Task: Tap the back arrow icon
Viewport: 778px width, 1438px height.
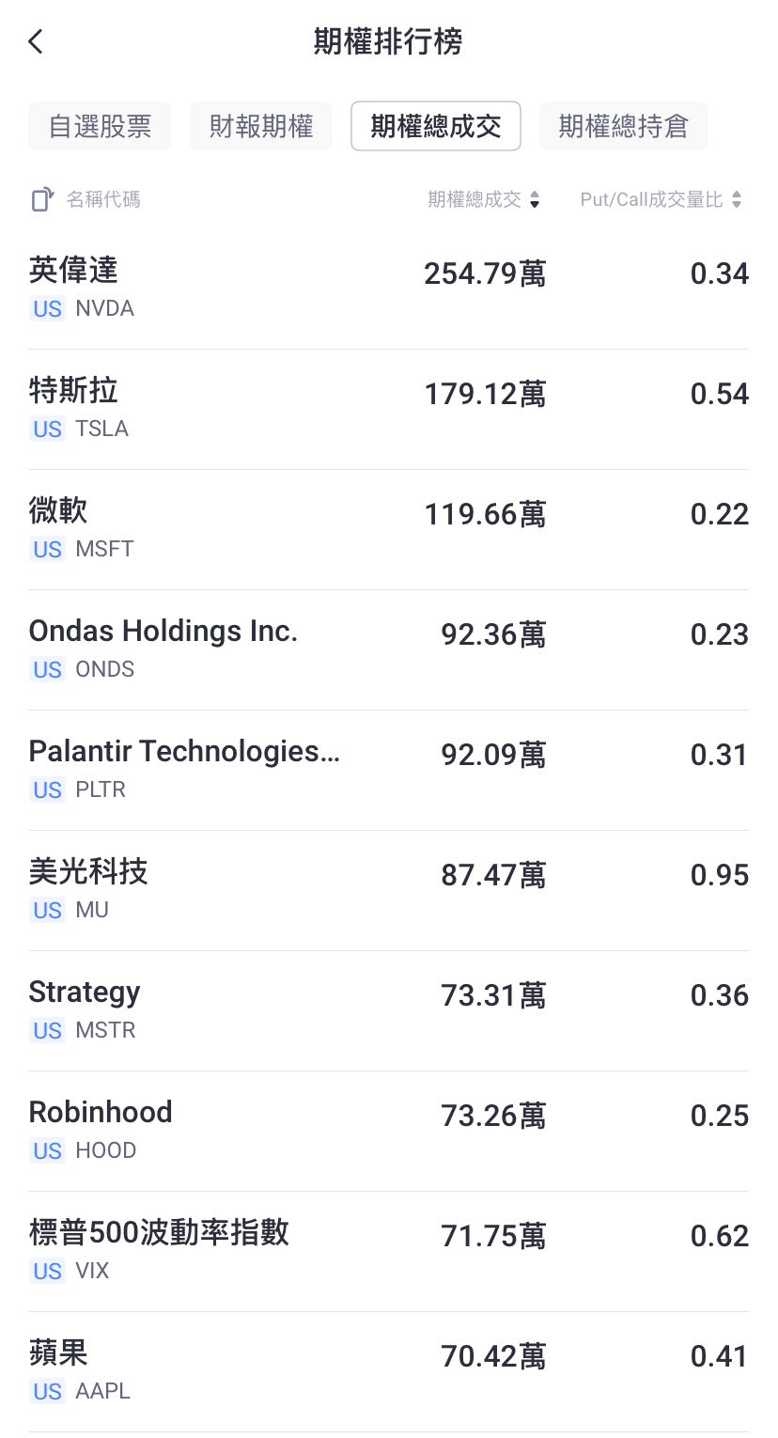Action: (36, 42)
